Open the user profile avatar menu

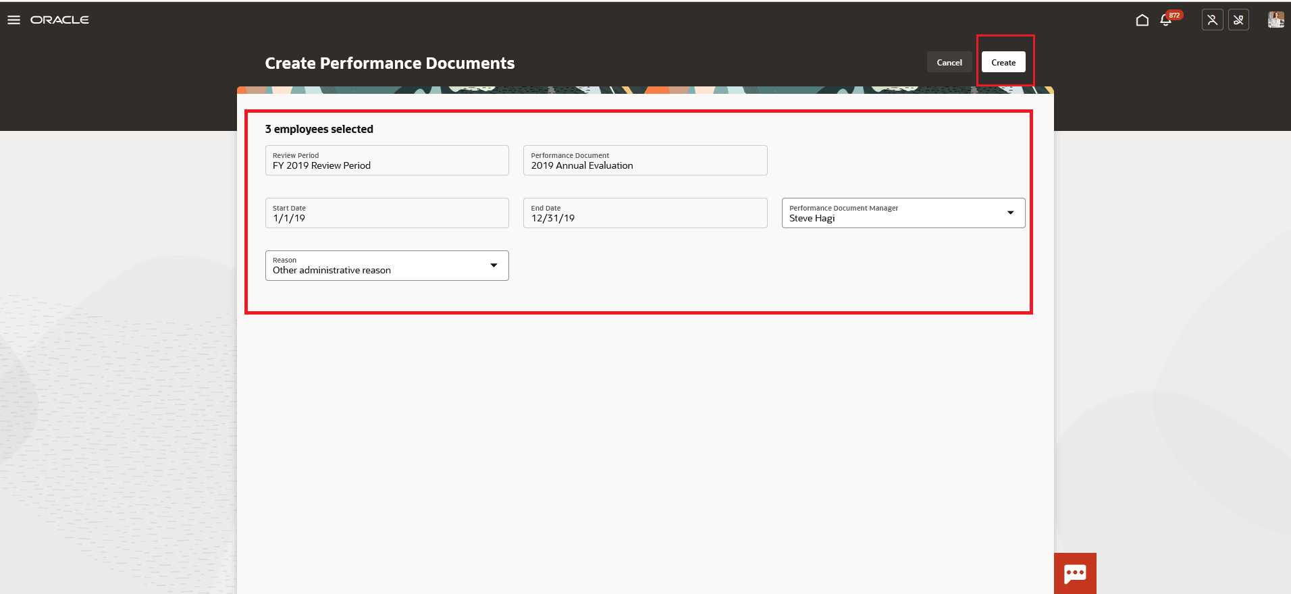pos(1275,20)
